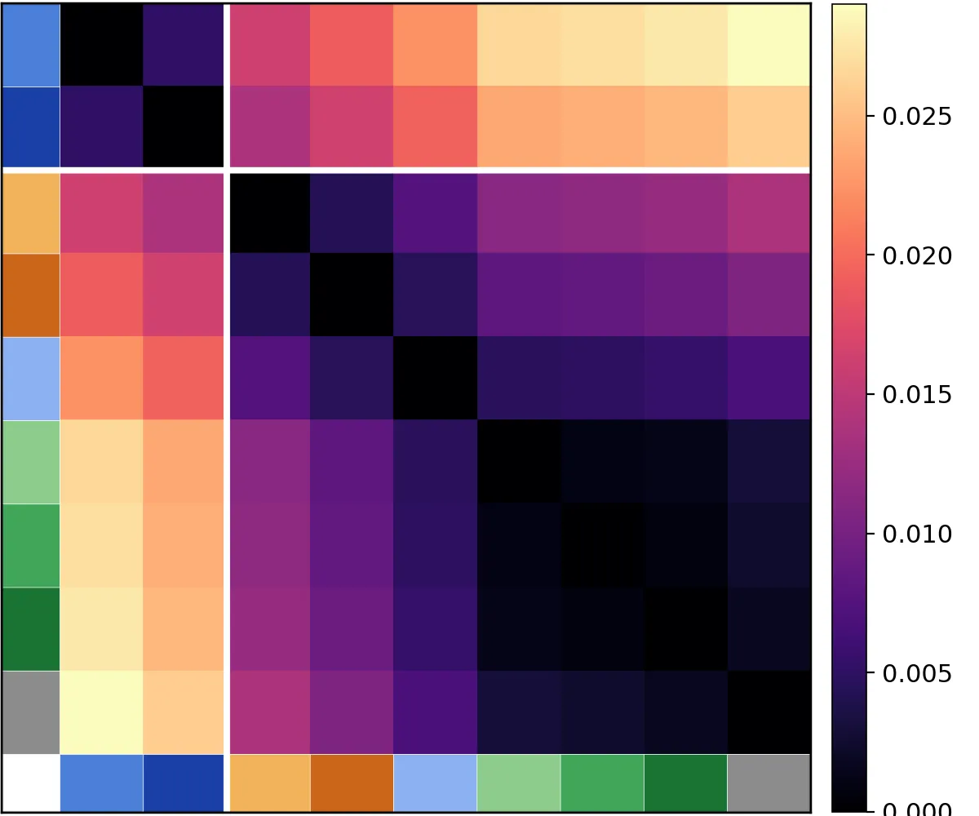The image size is (979, 816).
Task: Click the medium blue swatch in the left column
Action: pyautogui.click(x=31, y=45)
